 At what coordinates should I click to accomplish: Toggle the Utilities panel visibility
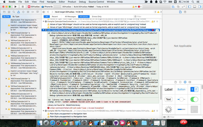tap(200, 7)
